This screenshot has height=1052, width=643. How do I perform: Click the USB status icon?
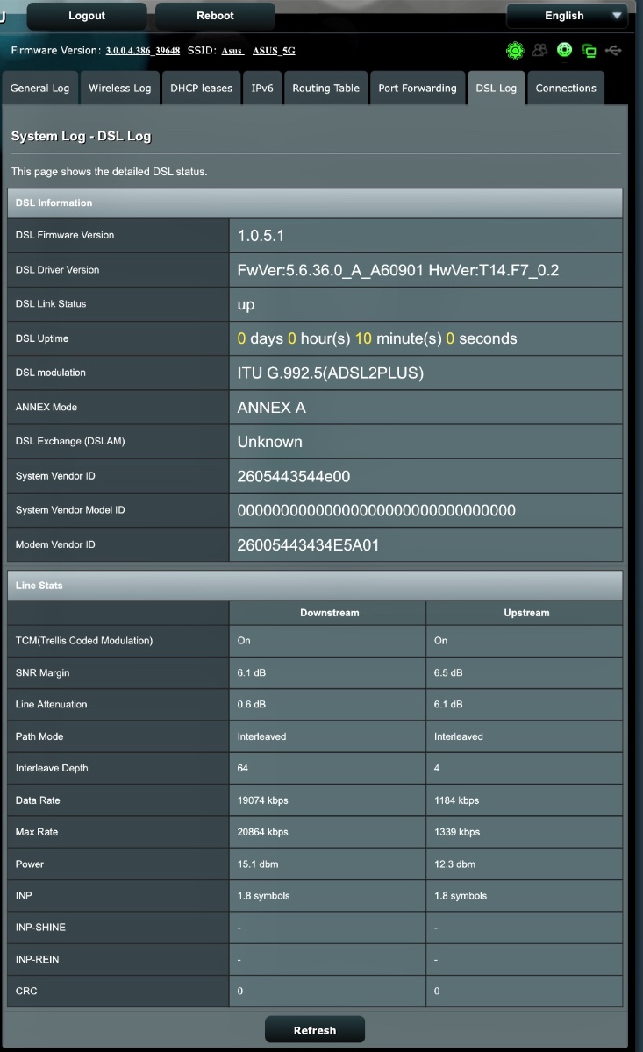[x=613, y=51]
